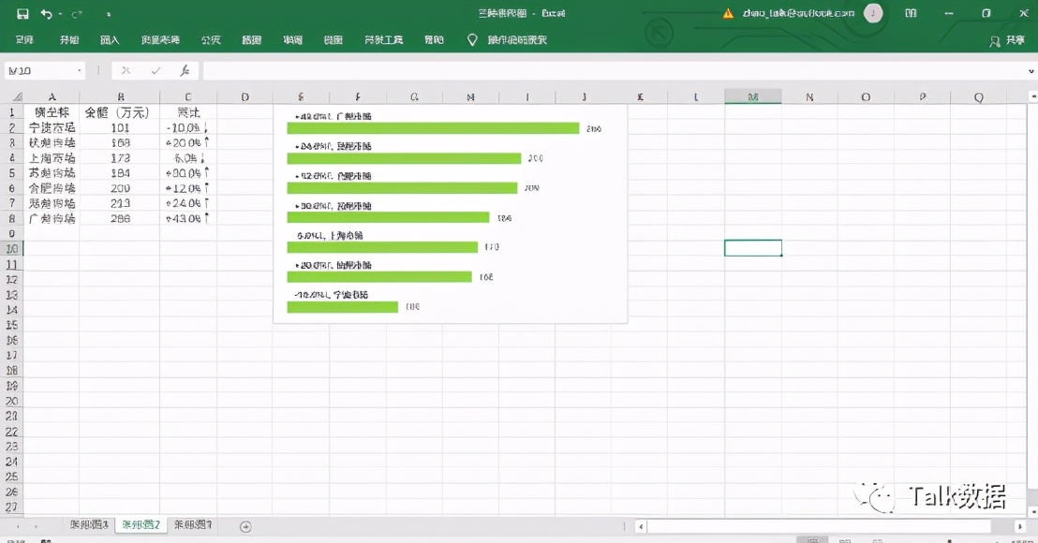Screen dimensions: 1038x543
Task: Select row 1 header
Action: click(11, 112)
